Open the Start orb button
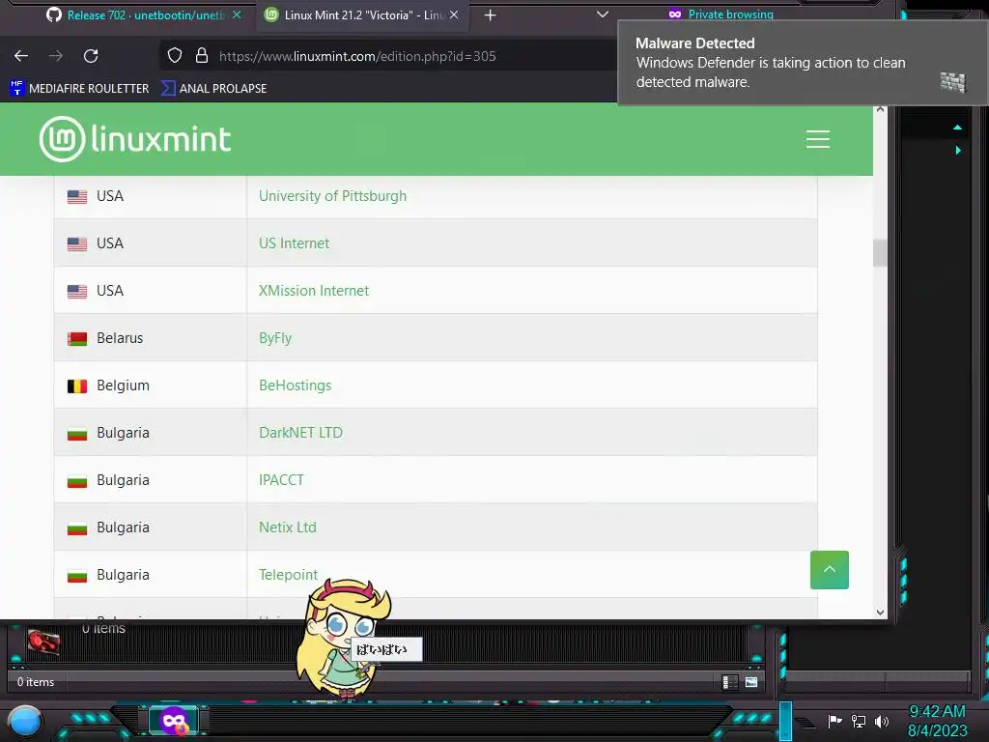Viewport: 989px width, 742px height. coord(25,722)
